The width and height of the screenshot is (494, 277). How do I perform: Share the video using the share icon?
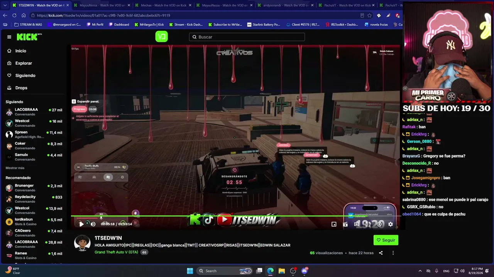point(381,253)
